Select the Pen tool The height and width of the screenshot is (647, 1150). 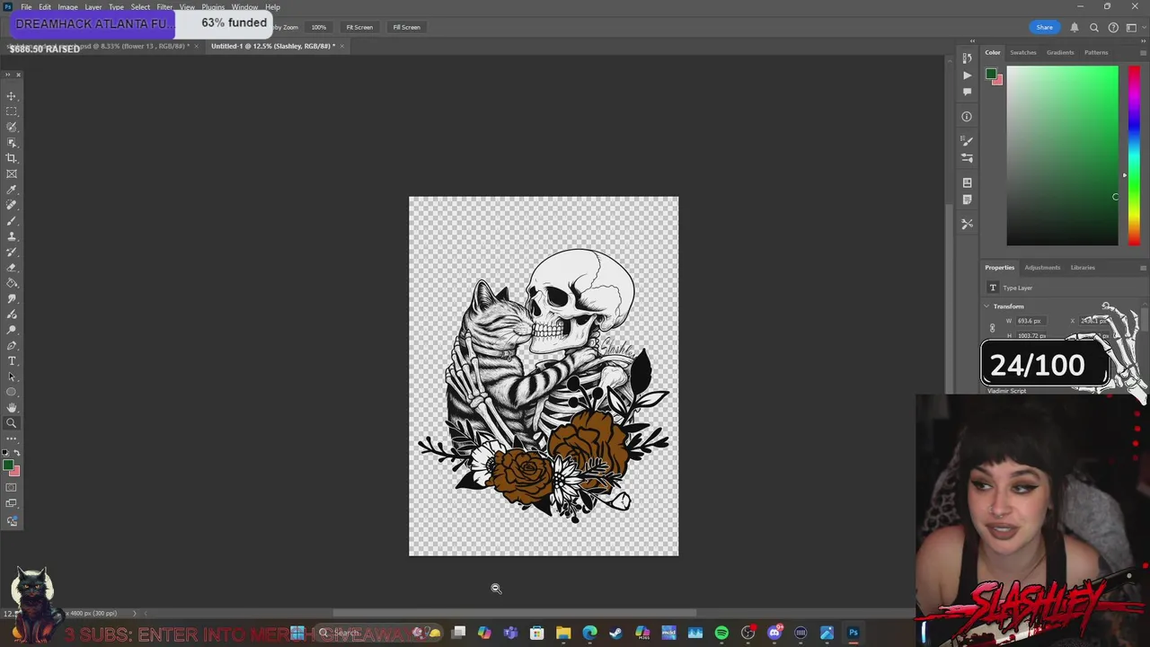pos(12,345)
